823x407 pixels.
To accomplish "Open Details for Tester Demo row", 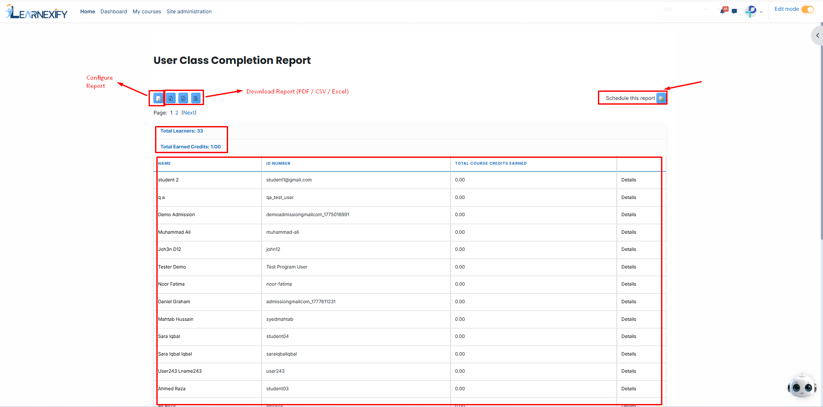I will [x=629, y=267].
